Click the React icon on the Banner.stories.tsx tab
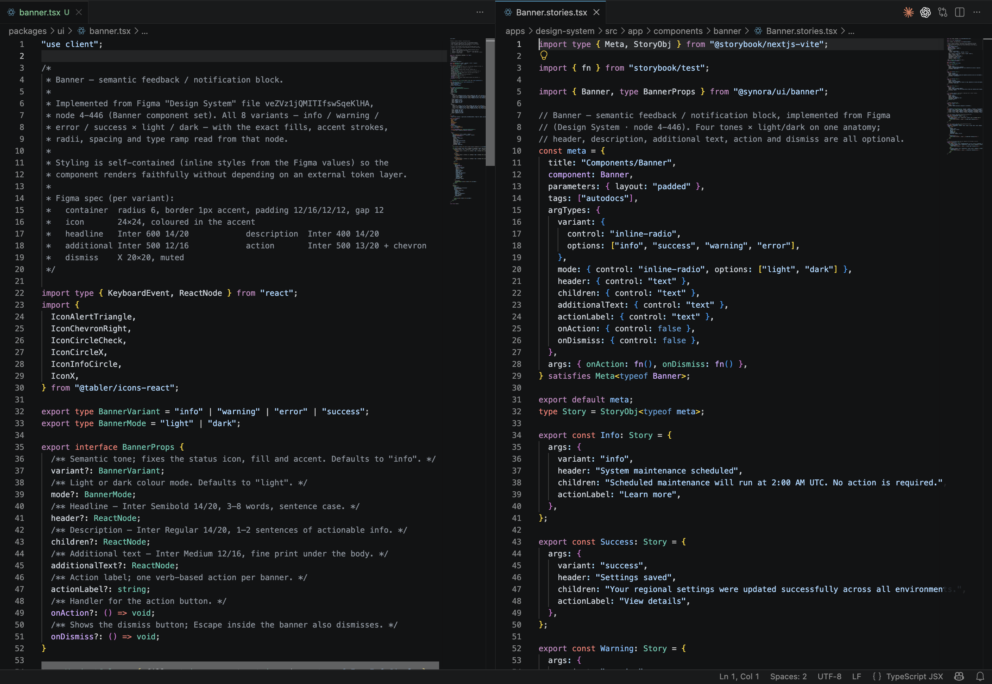The height and width of the screenshot is (684, 992). (508, 12)
